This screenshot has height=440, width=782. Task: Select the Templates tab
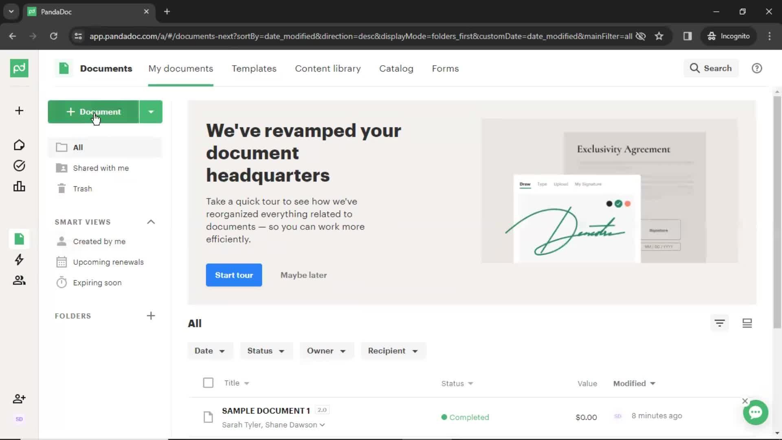tap(254, 68)
